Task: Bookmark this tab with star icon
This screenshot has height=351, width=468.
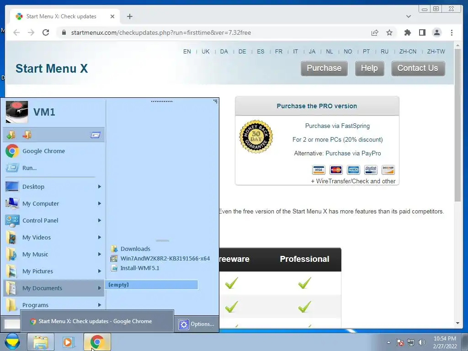Action: [389, 32]
